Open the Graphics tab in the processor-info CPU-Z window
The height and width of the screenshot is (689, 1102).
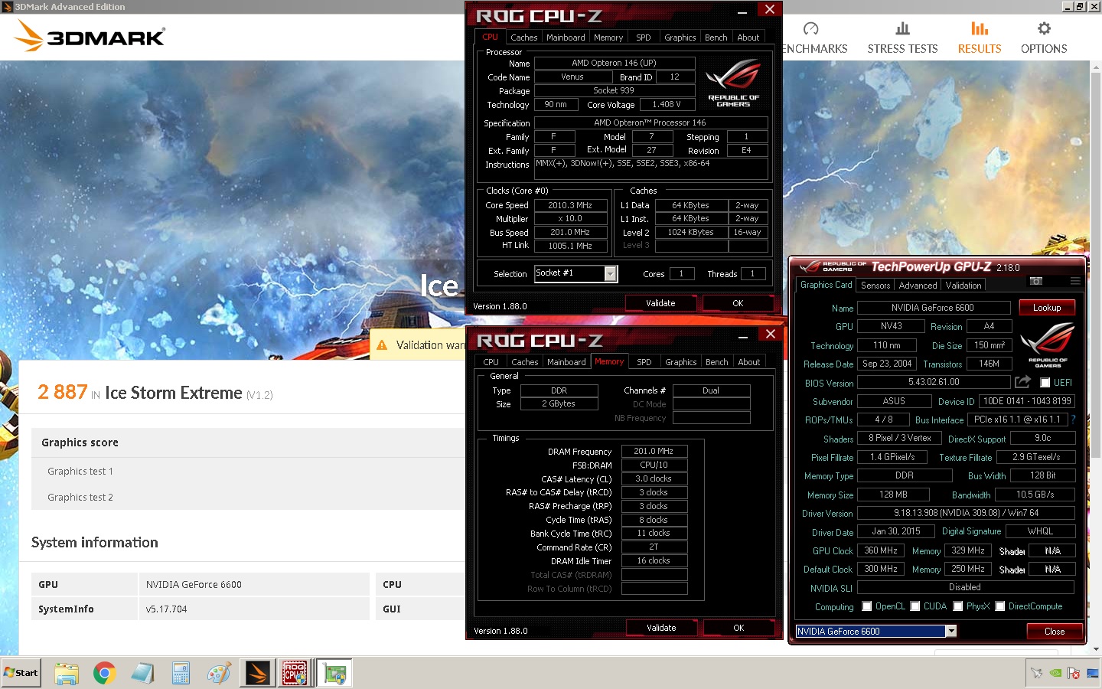pos(680,38)
